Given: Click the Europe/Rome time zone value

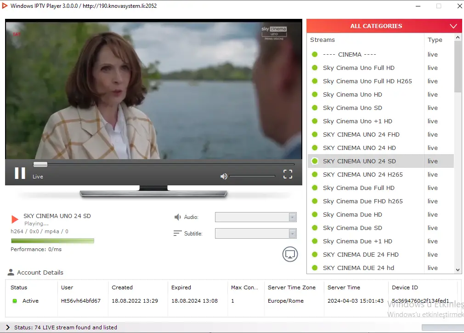Looking at the screenshot, I should 286,301.
